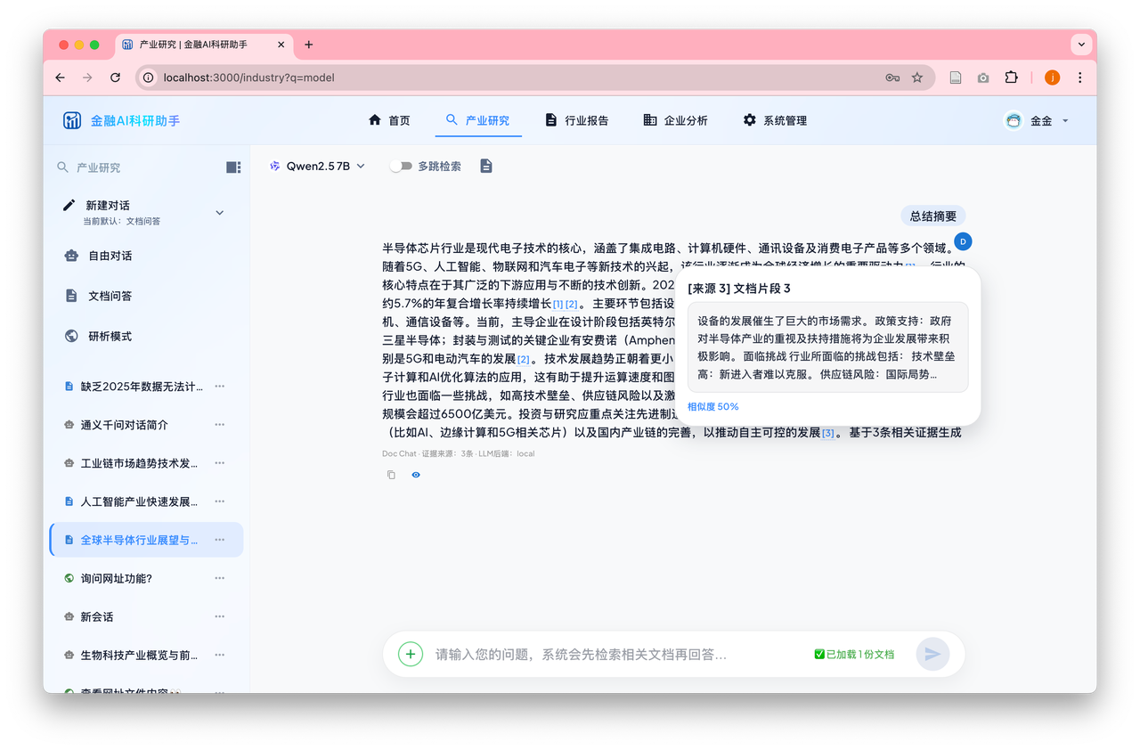
Task: Expand the 新建对话 mode chevron
Action: click(x=220, y=212)
